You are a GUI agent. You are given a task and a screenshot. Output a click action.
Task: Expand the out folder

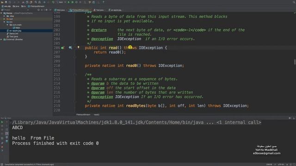pyautogui.click(x=4, y=19)
